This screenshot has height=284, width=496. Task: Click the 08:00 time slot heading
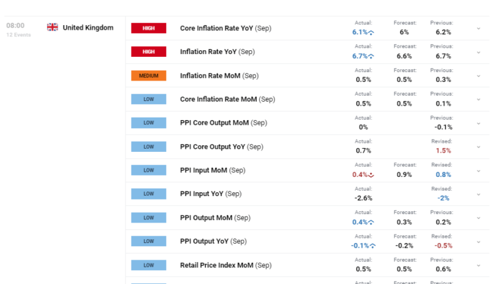15,26
